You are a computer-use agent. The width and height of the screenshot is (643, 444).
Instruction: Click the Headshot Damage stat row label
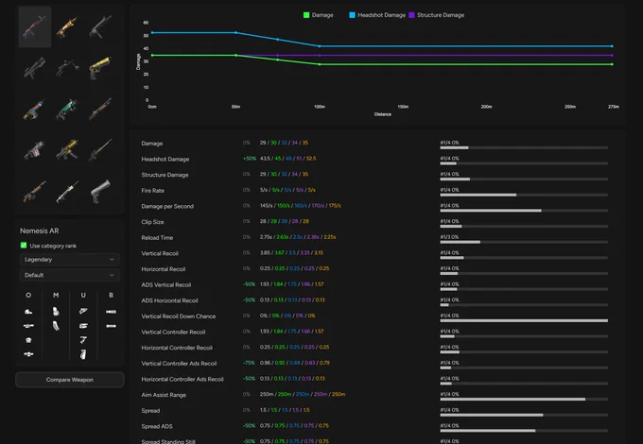click(x=165, y=159)
